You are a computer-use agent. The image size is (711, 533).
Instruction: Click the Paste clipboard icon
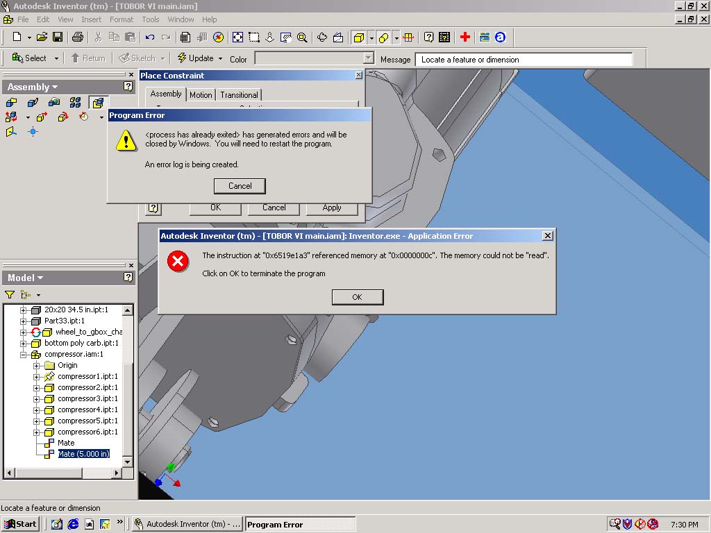point(130,37)
